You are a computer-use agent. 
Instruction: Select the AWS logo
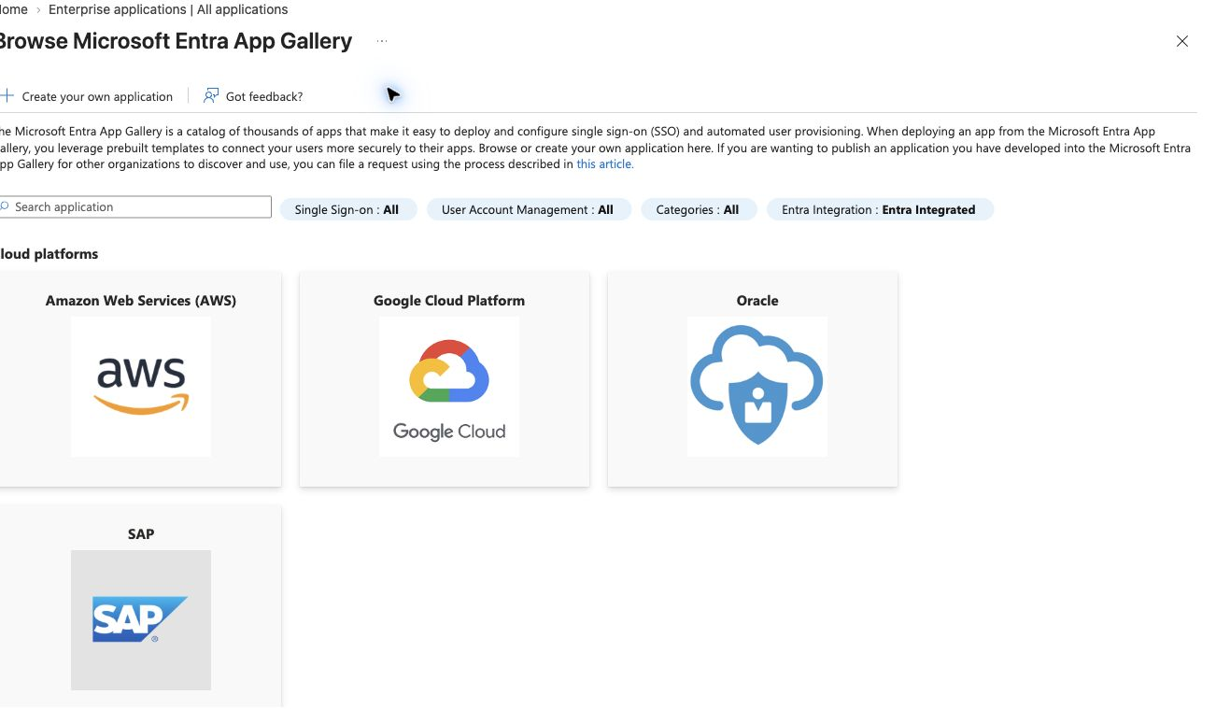click(141, 387)
